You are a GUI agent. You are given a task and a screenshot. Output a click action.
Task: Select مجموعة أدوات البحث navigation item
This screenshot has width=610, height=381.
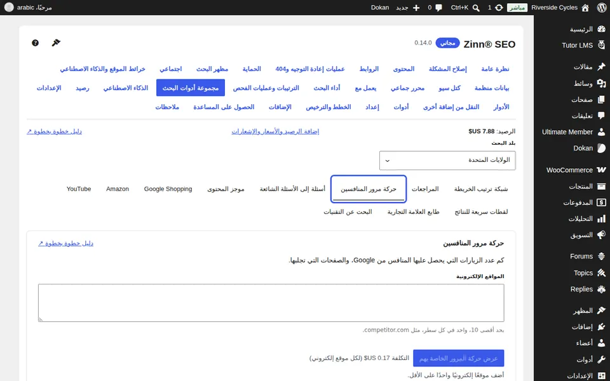coord(191,88)
